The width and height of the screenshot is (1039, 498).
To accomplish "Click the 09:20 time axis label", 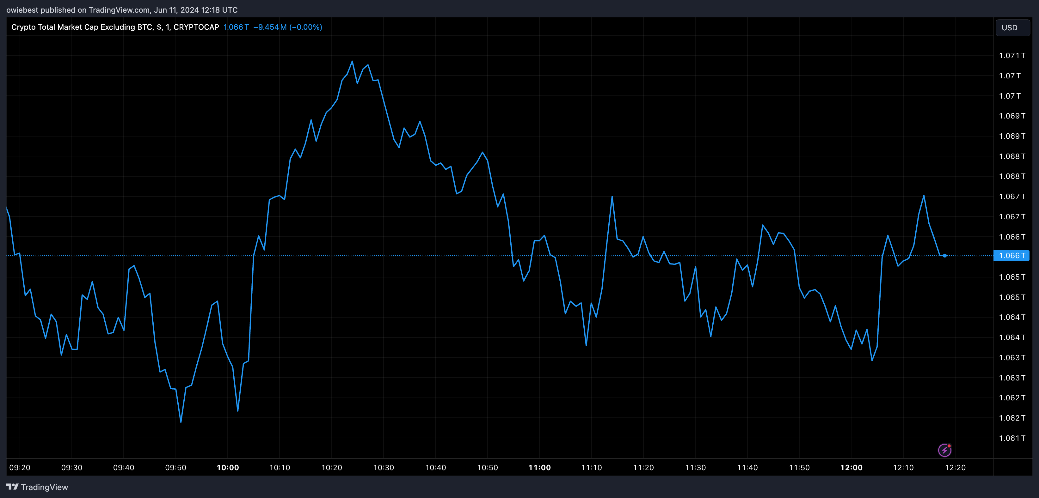I will coord(20,467).
